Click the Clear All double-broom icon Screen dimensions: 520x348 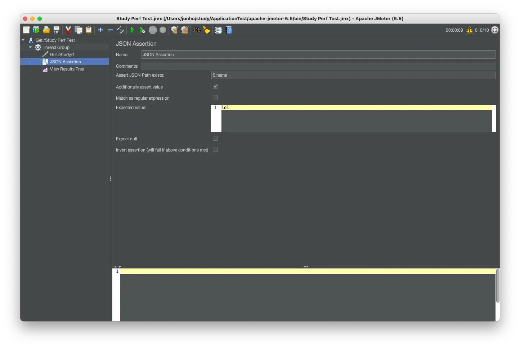185,30
